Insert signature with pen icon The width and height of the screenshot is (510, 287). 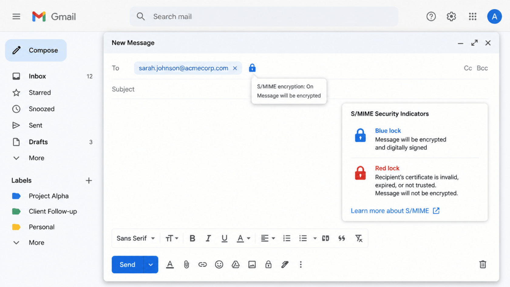click(x=285, y=265)
